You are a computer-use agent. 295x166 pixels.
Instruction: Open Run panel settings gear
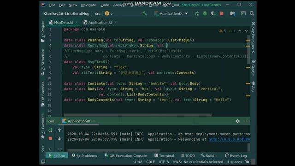pos(238,121)
